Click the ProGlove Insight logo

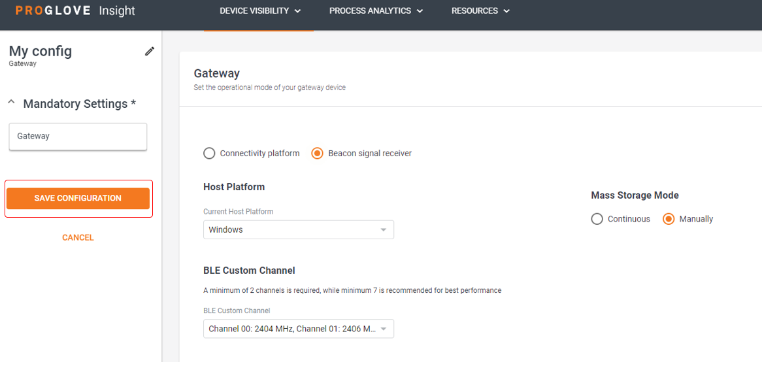75,10
